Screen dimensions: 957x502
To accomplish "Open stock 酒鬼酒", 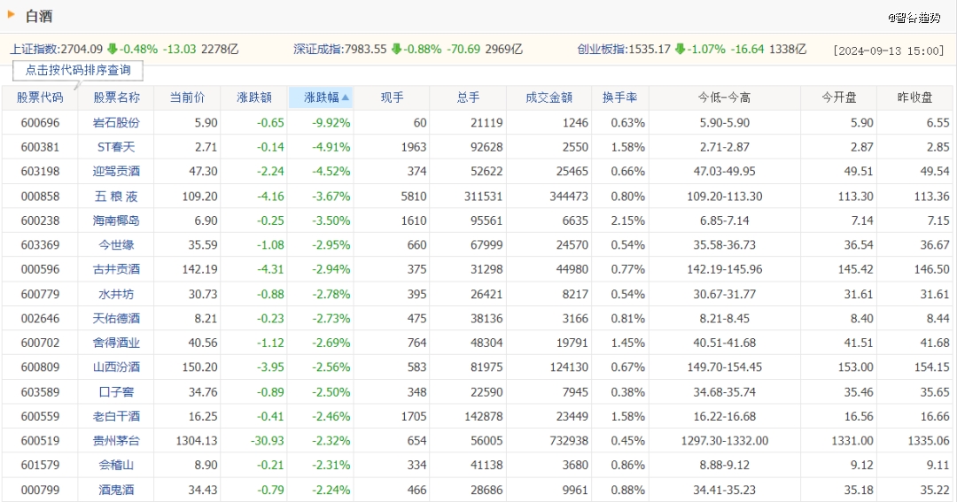I will pos(116,490).
